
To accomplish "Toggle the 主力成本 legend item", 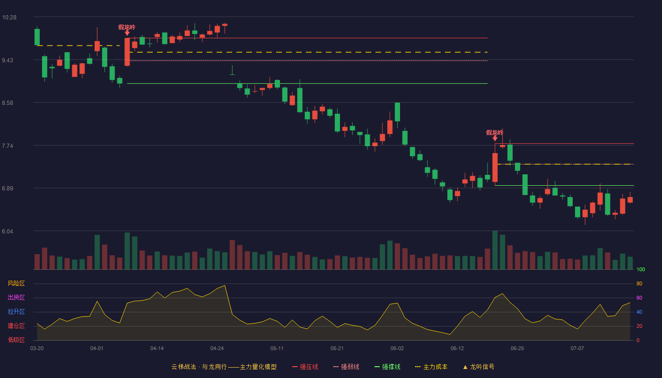I will (x=431, y=367).
